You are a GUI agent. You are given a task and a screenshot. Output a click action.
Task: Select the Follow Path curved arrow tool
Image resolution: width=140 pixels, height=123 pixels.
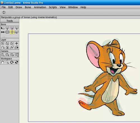pyautogui.click(x=3, y=48)
